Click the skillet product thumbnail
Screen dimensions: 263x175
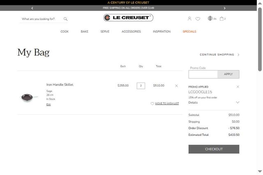click(29, 98)
